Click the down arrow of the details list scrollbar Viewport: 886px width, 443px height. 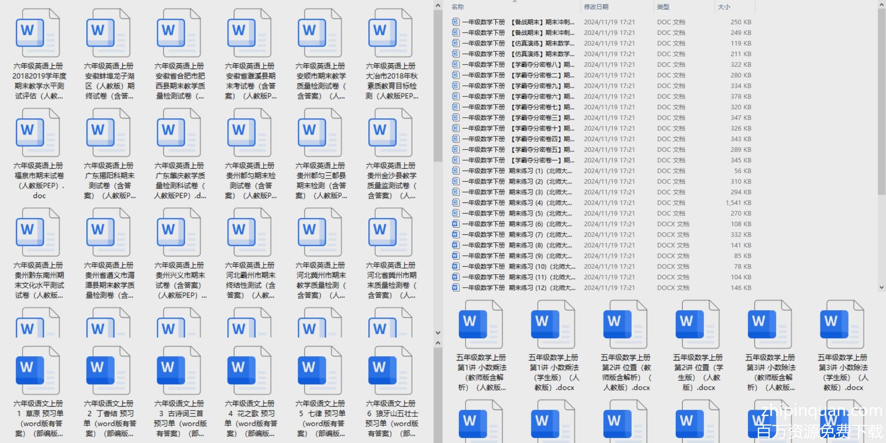(x=881, y=287)
